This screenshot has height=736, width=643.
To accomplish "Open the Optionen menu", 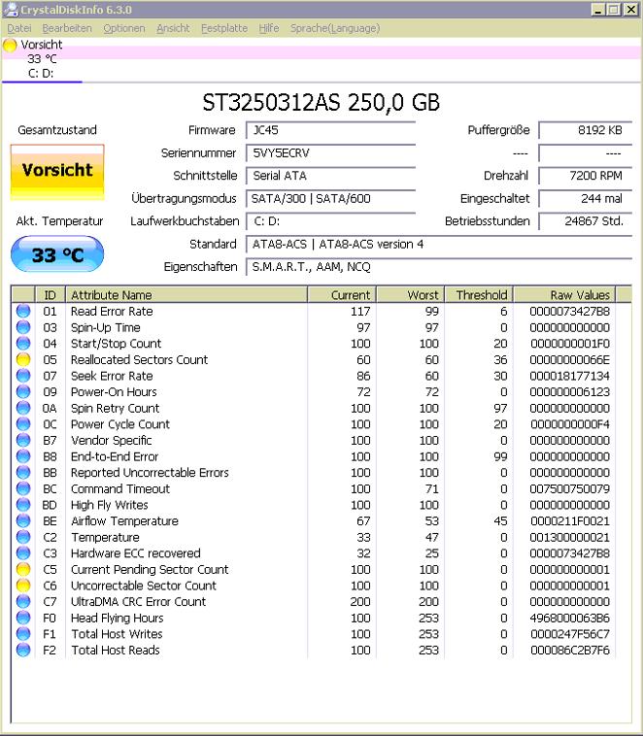I will pos(124,28).
